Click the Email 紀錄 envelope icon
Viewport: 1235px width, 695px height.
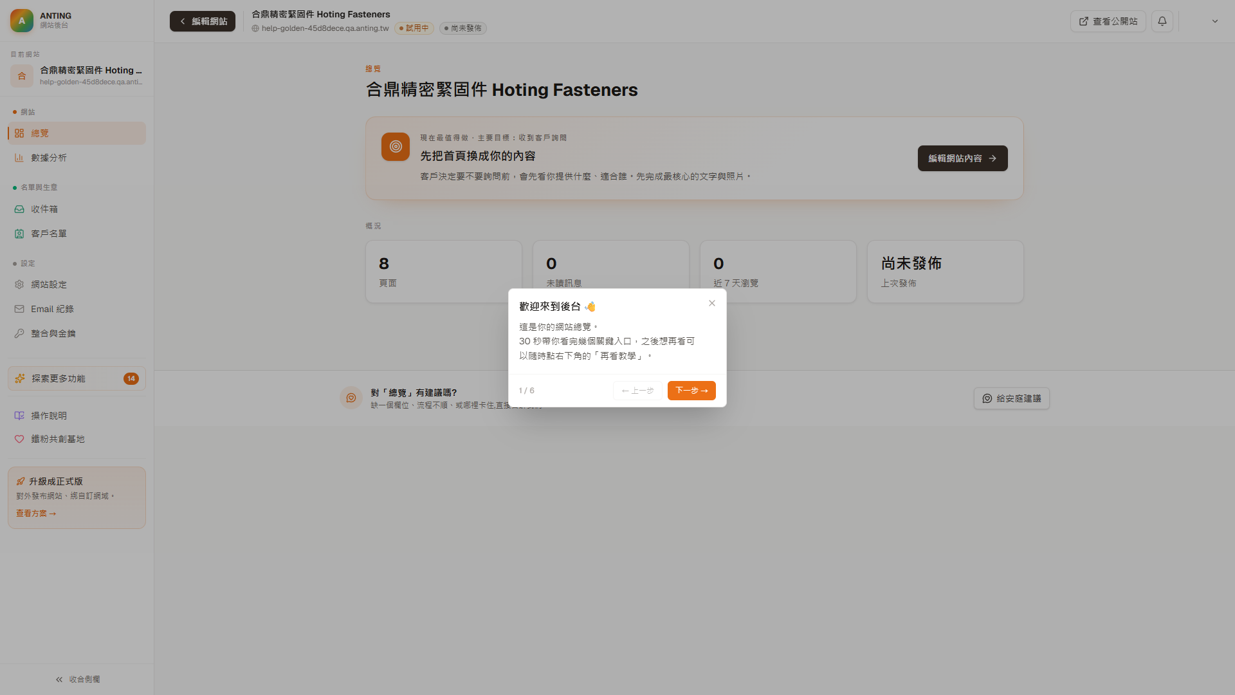[19, 309]
